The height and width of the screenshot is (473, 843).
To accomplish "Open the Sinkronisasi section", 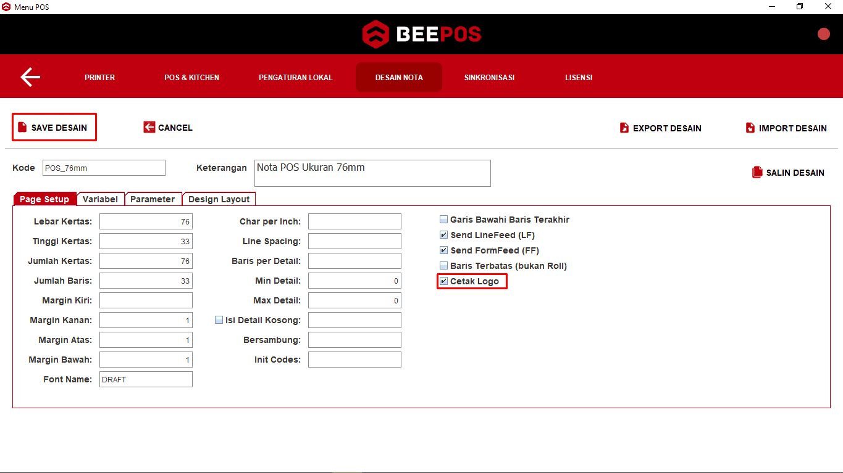I will 489,78.
